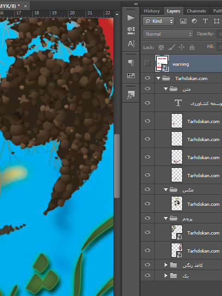
Task: Open the Styles fx panel icon
Action: [x=131, y=95]
